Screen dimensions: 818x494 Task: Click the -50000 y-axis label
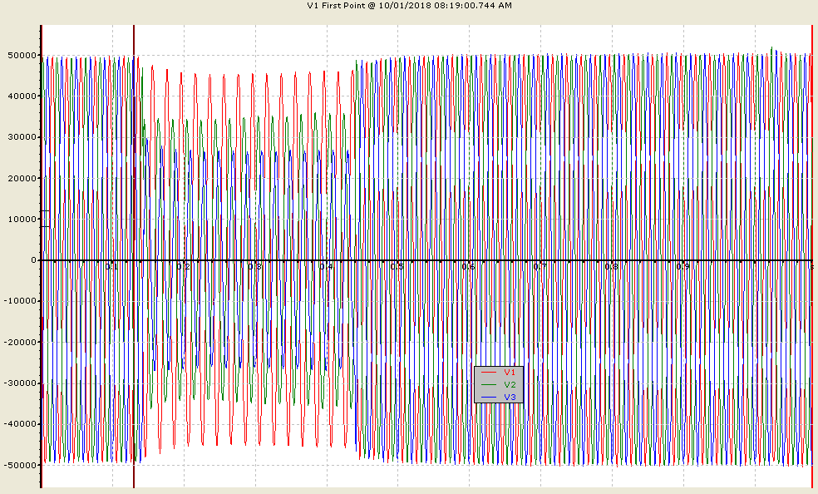pyautogui.click(x=20, y=466)
